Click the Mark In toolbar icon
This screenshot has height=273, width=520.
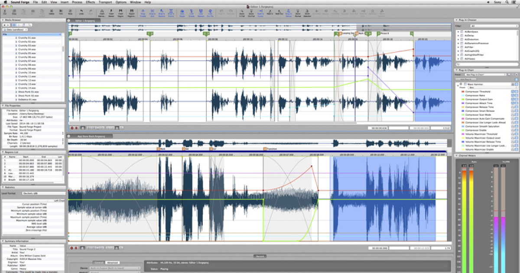270,12
